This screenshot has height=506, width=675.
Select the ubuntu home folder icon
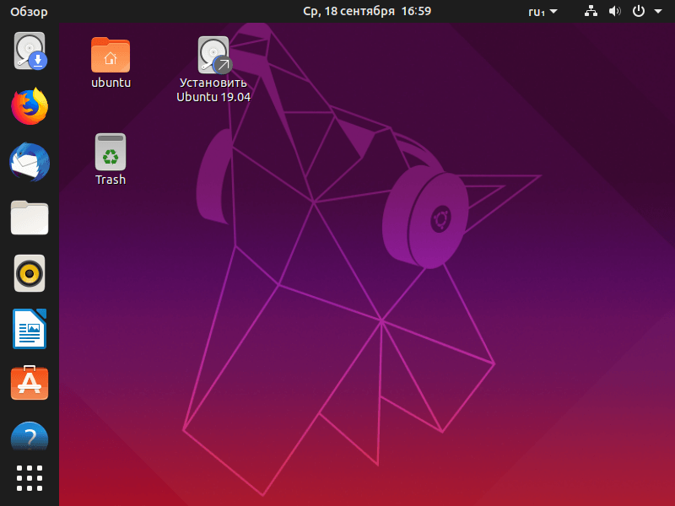pos(111,63)
